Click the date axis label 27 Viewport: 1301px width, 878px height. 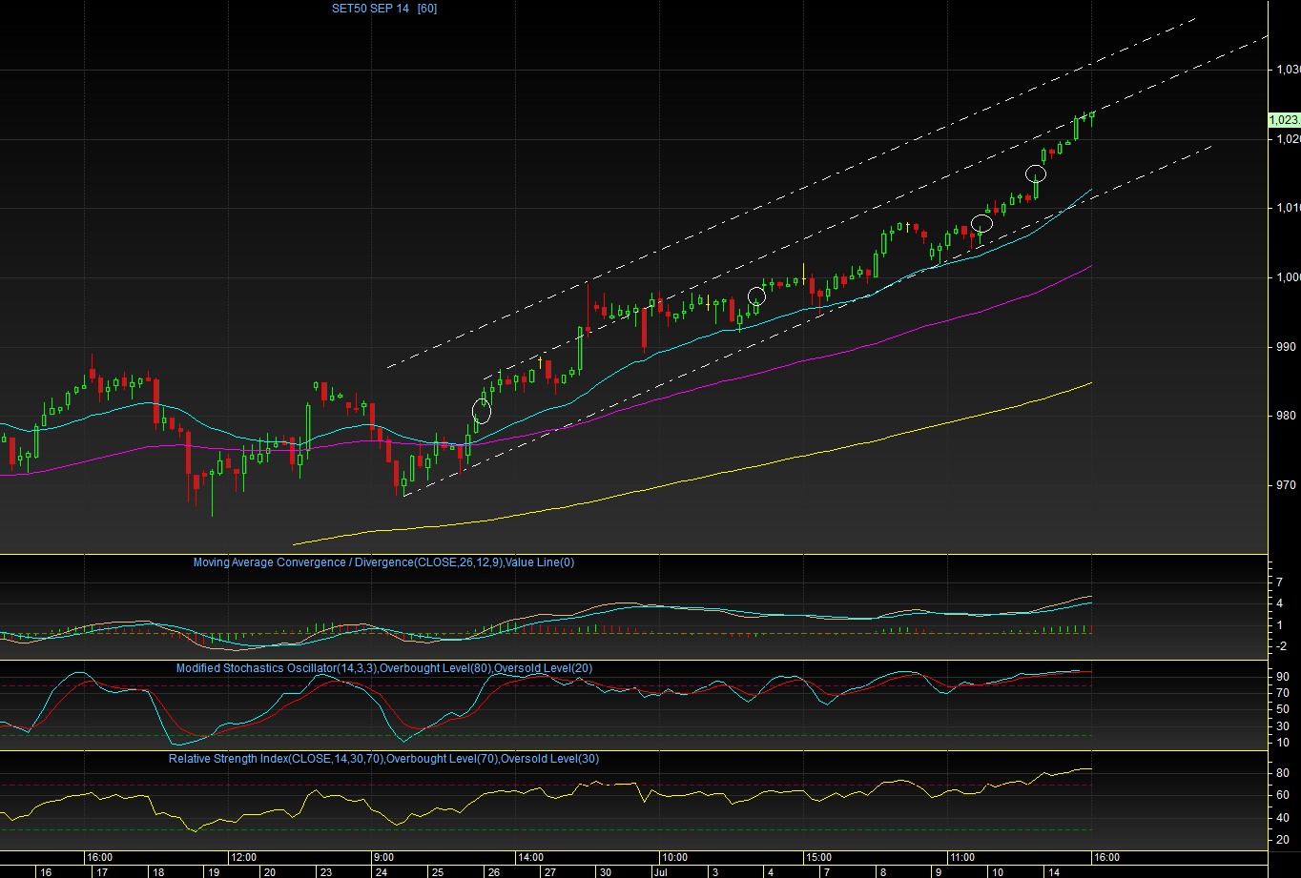click(549, 872)
